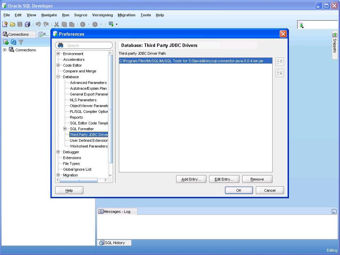Click the Paste toolbar icon
The image size is (340, 255).
[72, 24]
